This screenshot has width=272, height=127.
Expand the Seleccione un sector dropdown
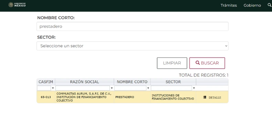click(x=132, y=46)
